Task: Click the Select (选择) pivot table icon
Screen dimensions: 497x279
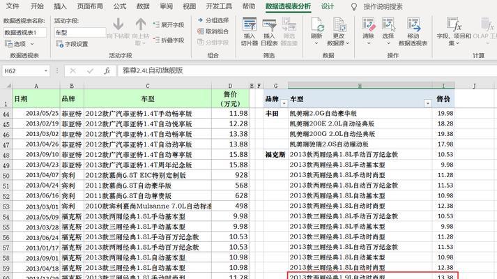Action: 388,24
